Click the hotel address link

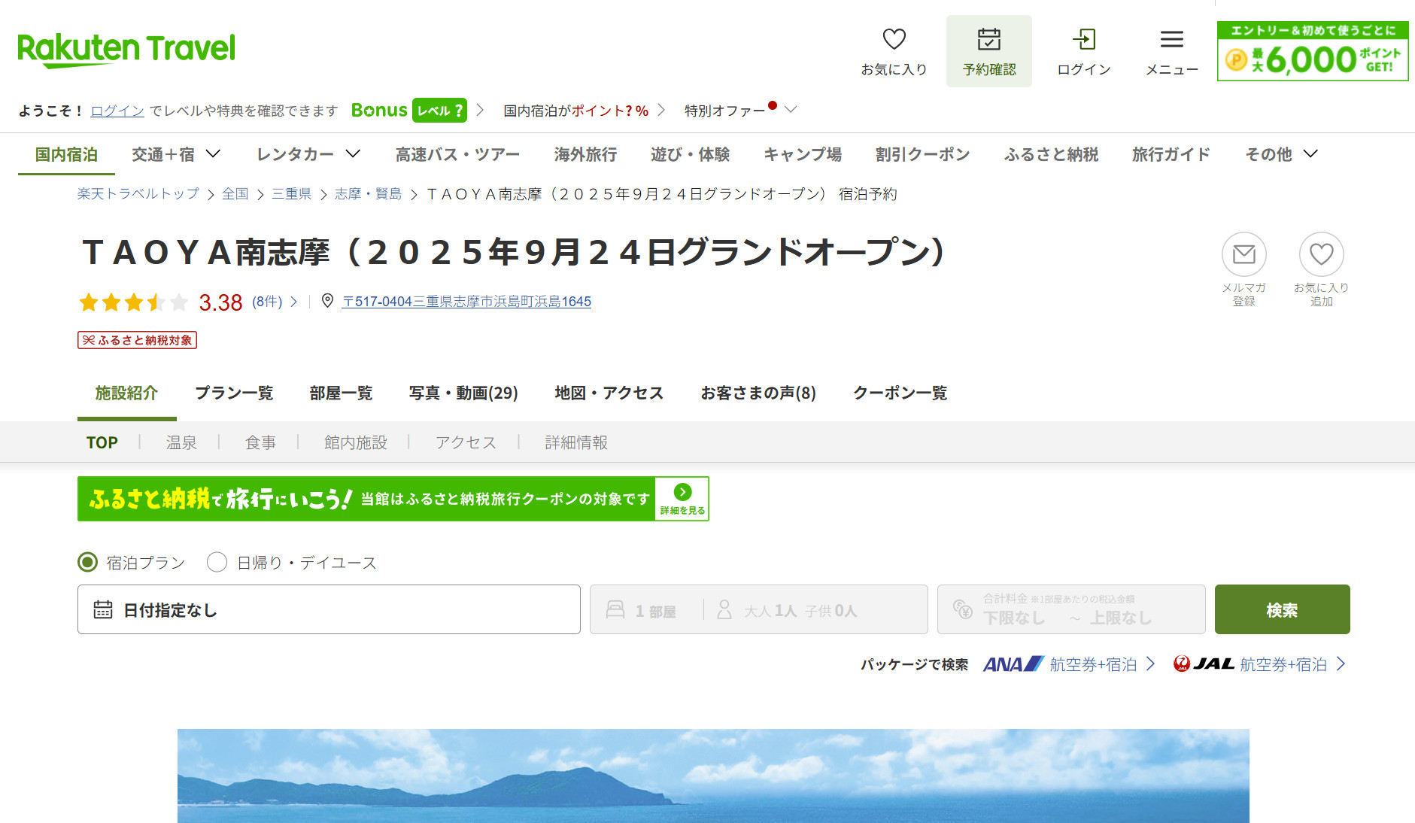coord(466,301)
